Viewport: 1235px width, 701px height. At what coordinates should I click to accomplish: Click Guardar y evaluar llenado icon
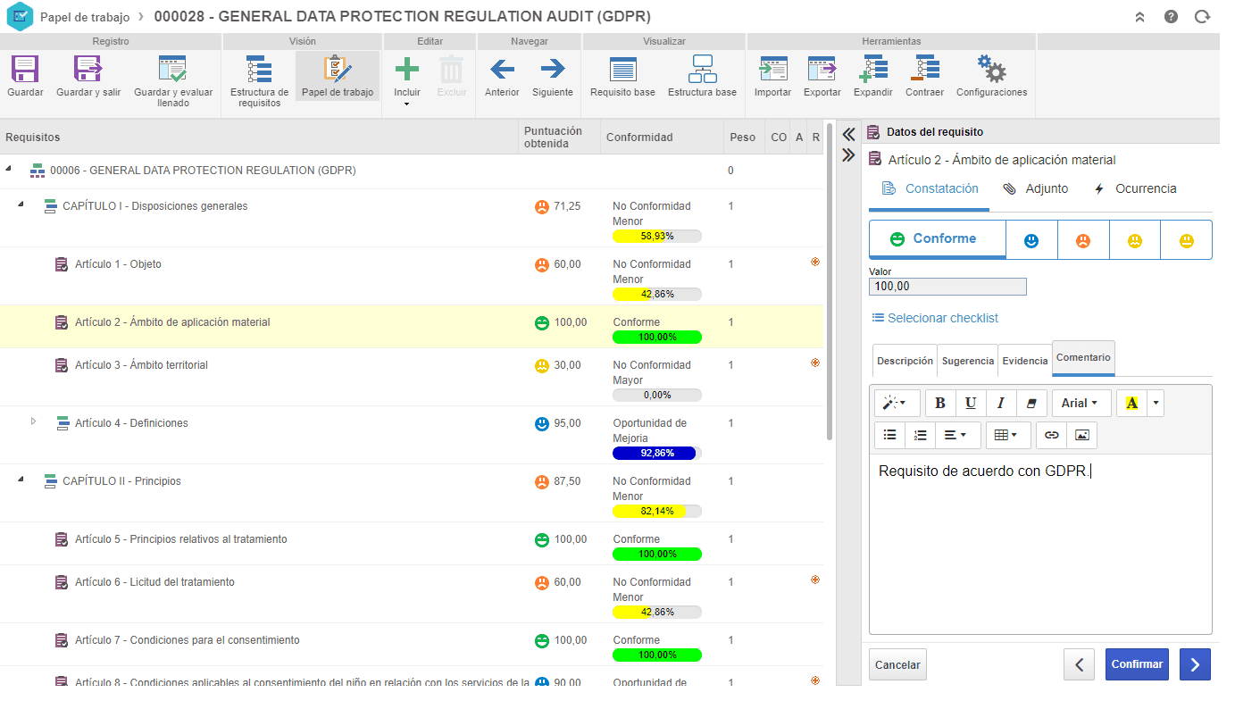(172, 69)
